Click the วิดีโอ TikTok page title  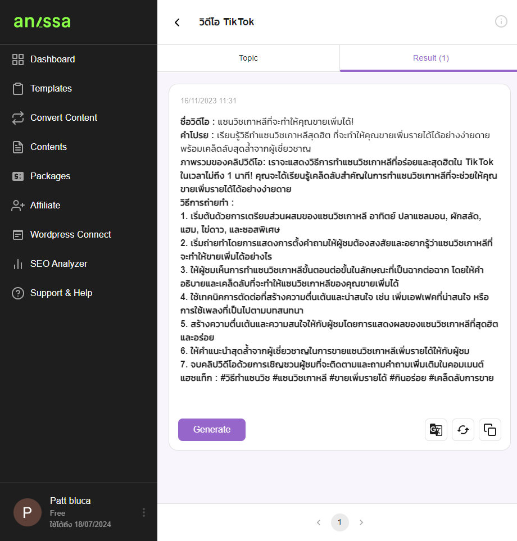[x=226, y=22]
